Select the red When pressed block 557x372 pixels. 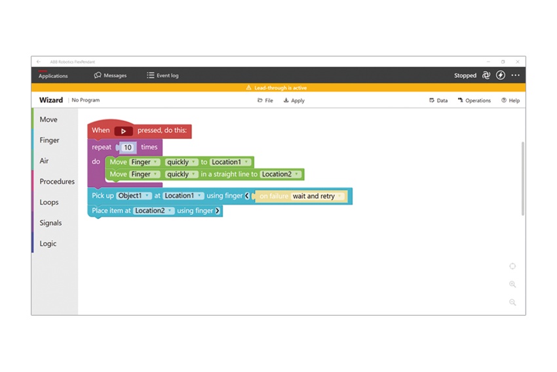139,130
